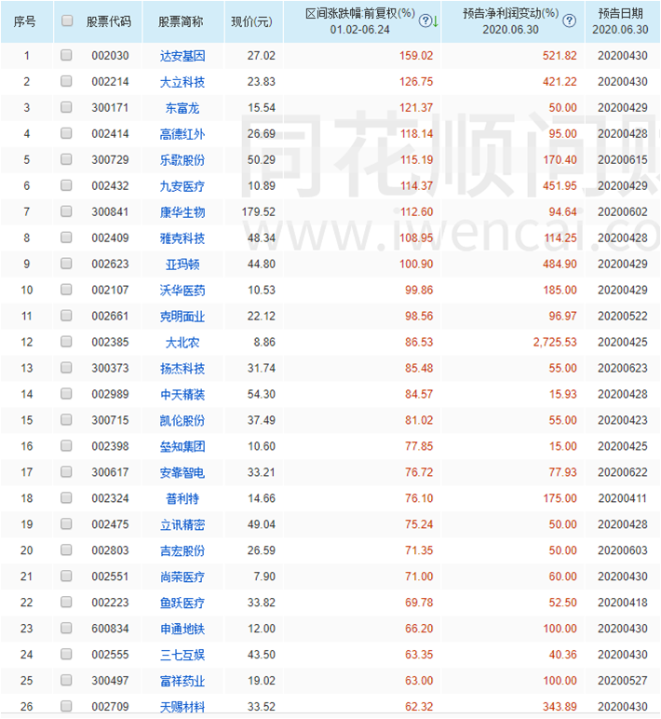
Task: Select checkbox of 亚玛顿 row
Action: point(66,264)
